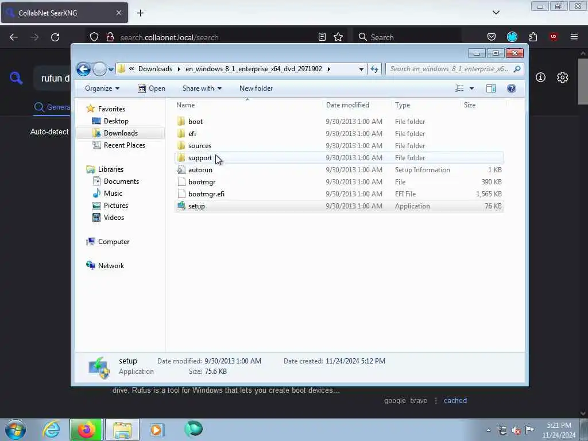
Task: Click Network in the navigation pane
Action: (x=111, y=265)
